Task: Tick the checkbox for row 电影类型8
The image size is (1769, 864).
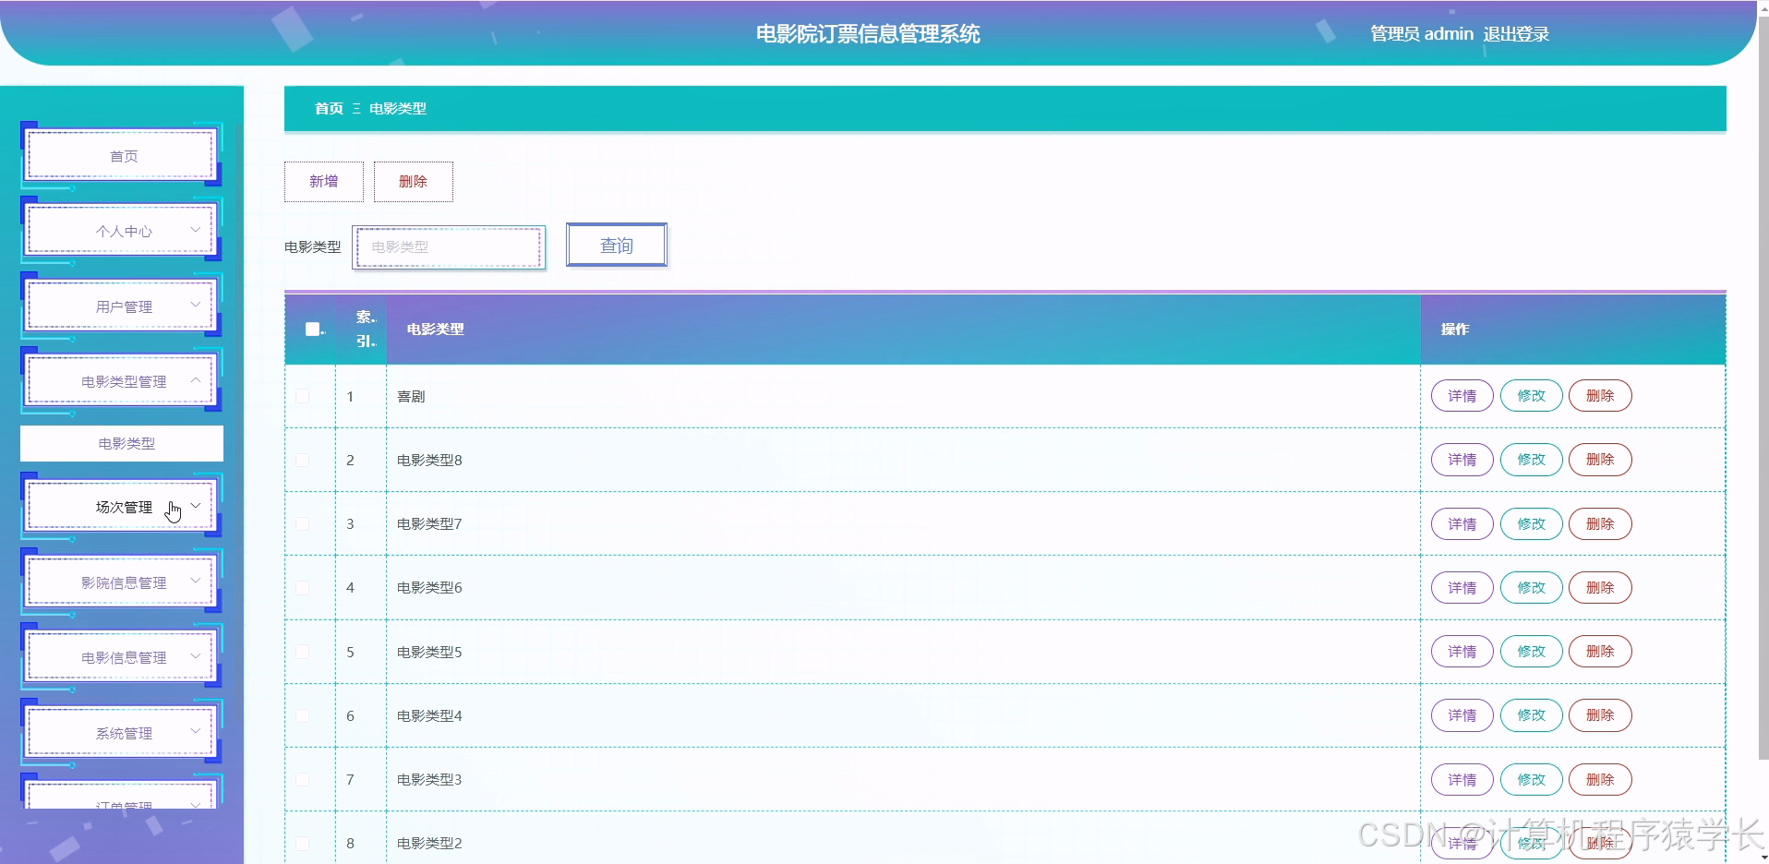Action: tap(302, 460)
